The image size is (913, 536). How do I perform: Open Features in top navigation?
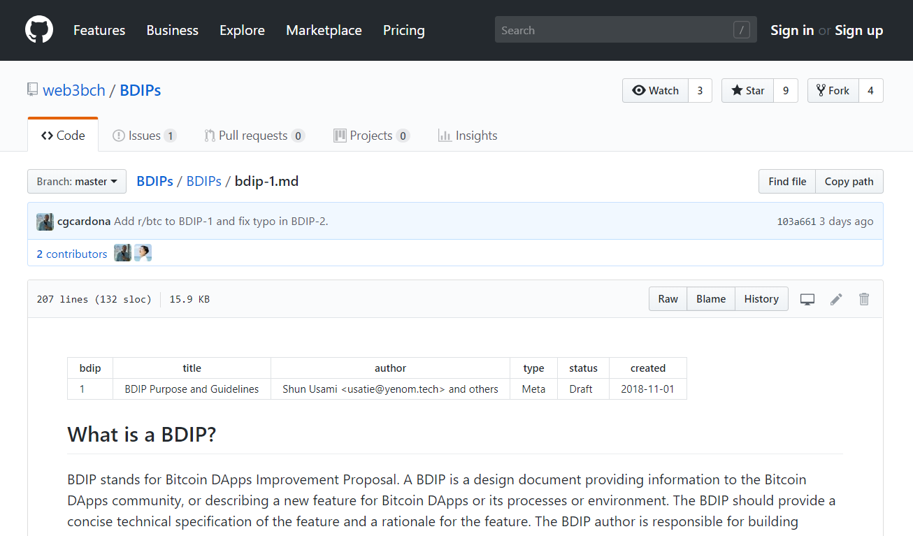99,30
